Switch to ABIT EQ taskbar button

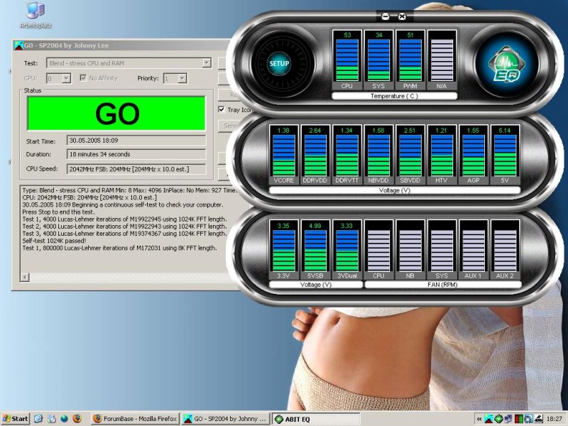tap(316, 419)
